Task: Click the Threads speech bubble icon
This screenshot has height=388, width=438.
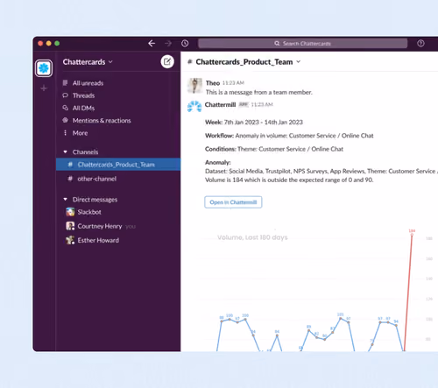Action: [65, 95]
